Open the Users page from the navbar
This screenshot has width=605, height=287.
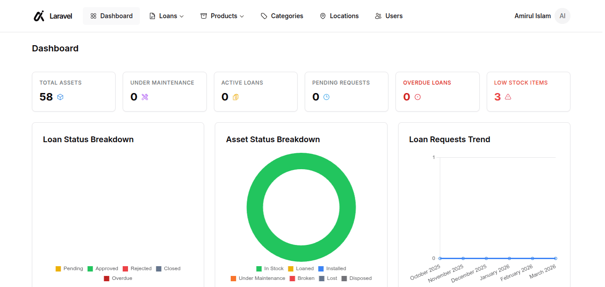pos(389,16)
